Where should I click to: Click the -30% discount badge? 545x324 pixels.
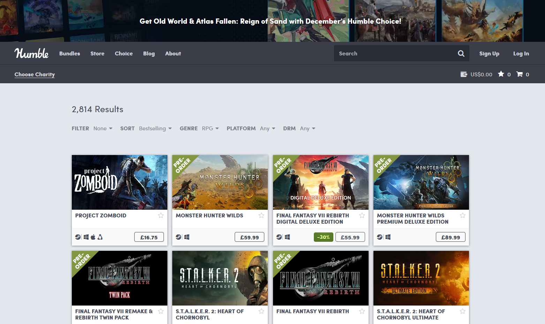(324, 237)
